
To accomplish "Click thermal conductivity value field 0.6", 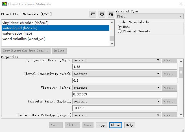I will (125, 80).
